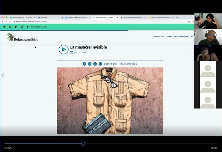
Task: Share episode via WhatsApp
Action: [95, 64]
